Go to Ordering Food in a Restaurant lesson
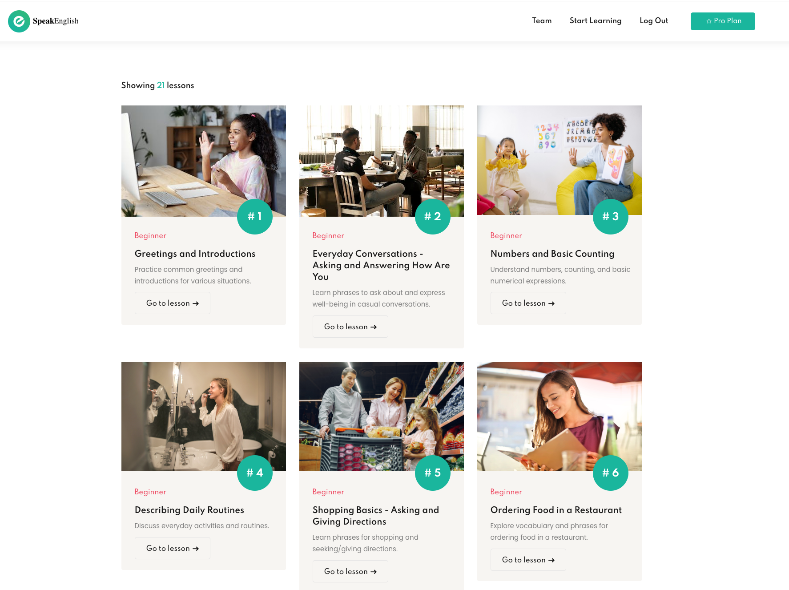Image resolution: width=789 pixels, height=590 pixels. [528, 560]
